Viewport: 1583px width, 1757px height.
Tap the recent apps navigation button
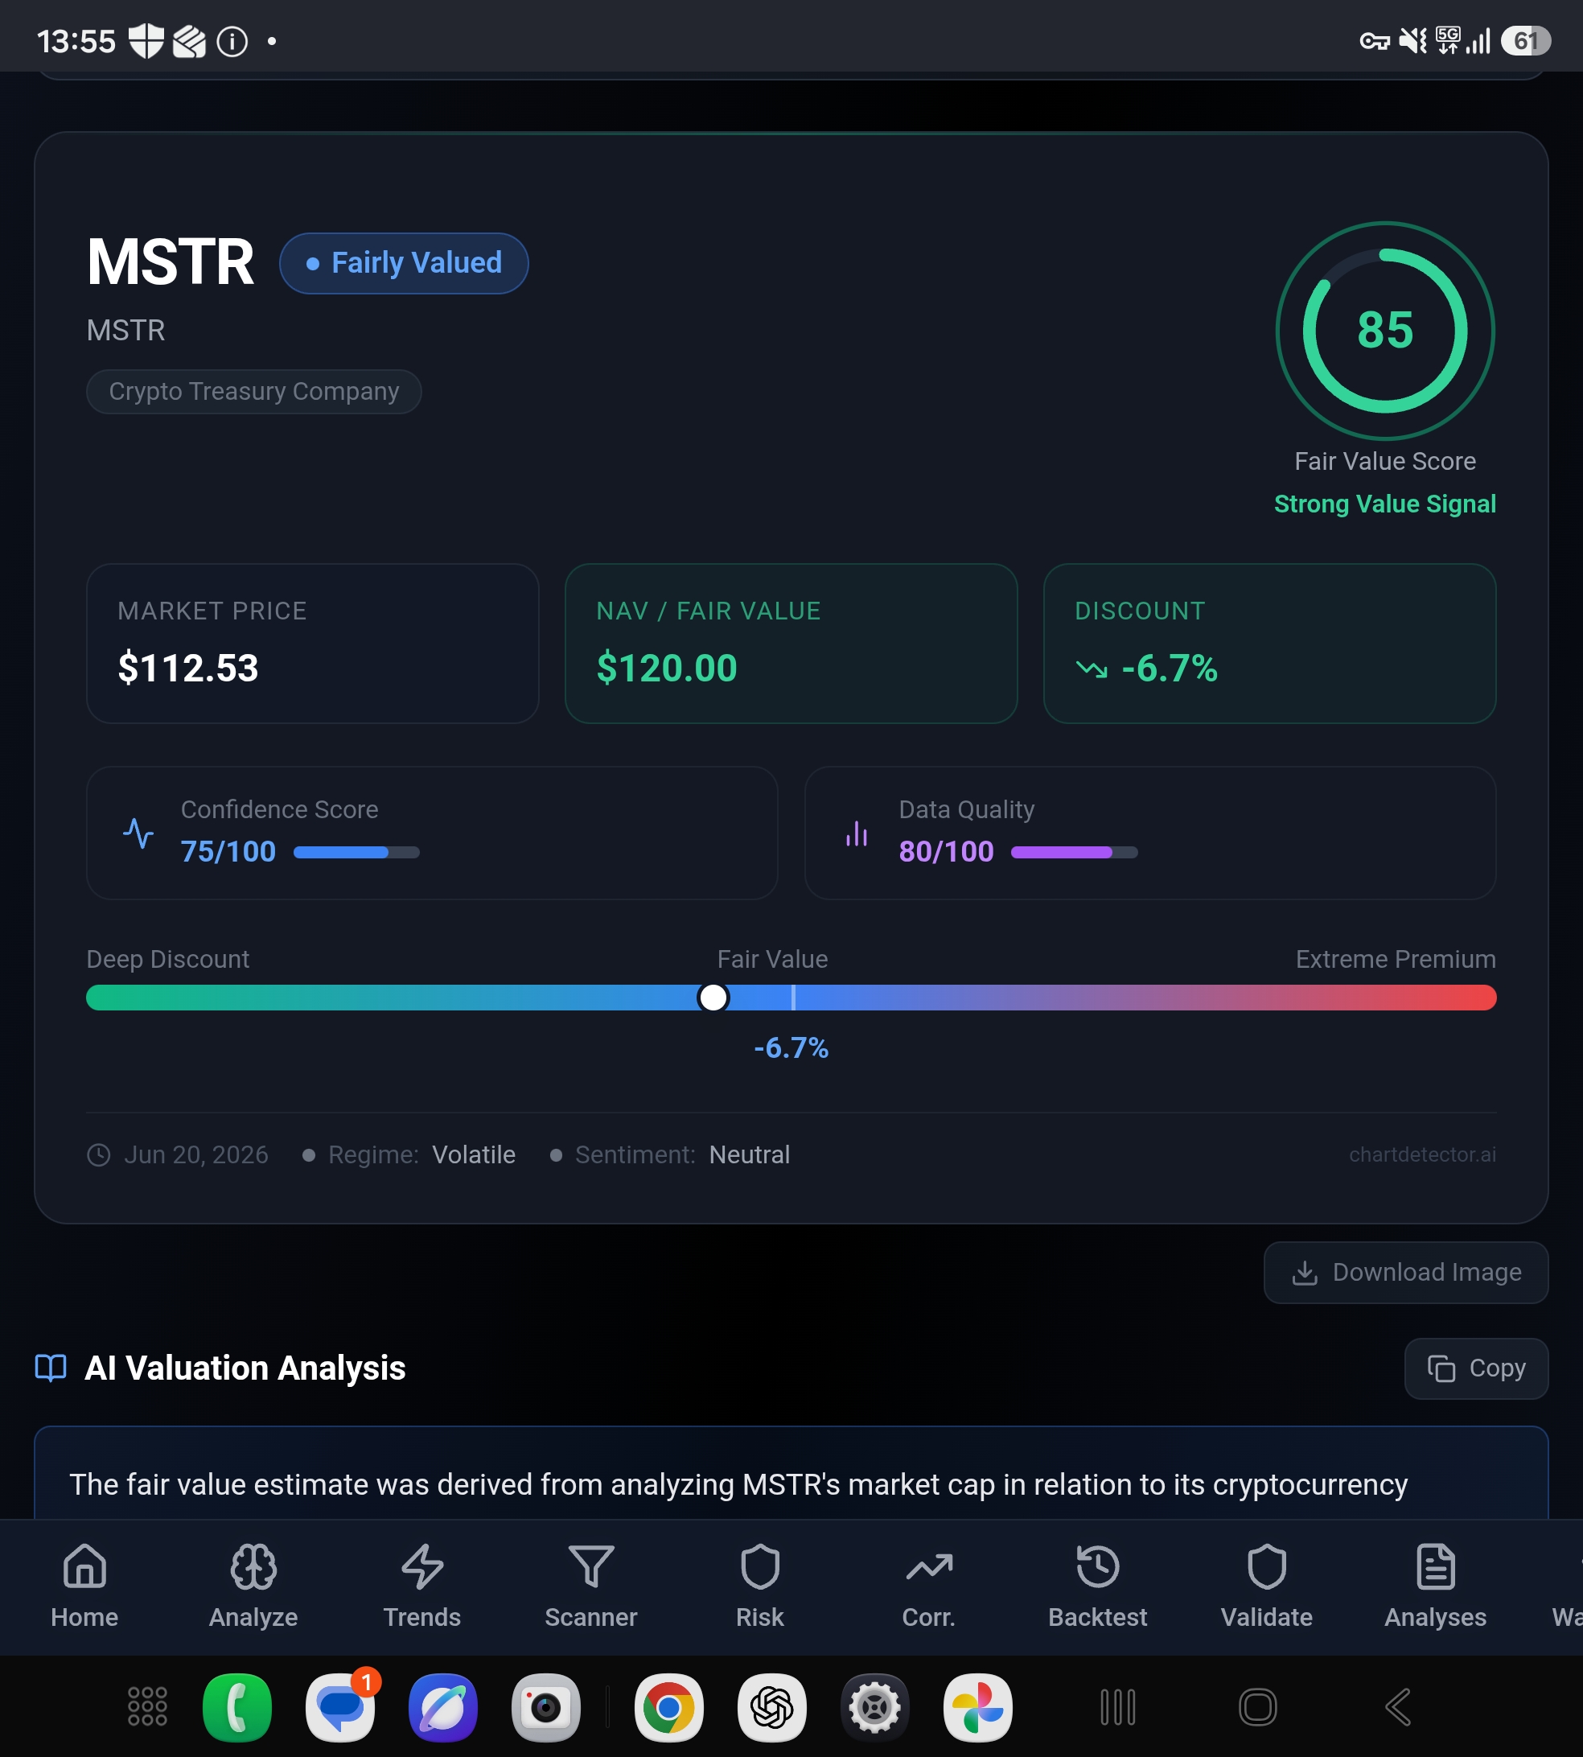click(1117, 1707)
